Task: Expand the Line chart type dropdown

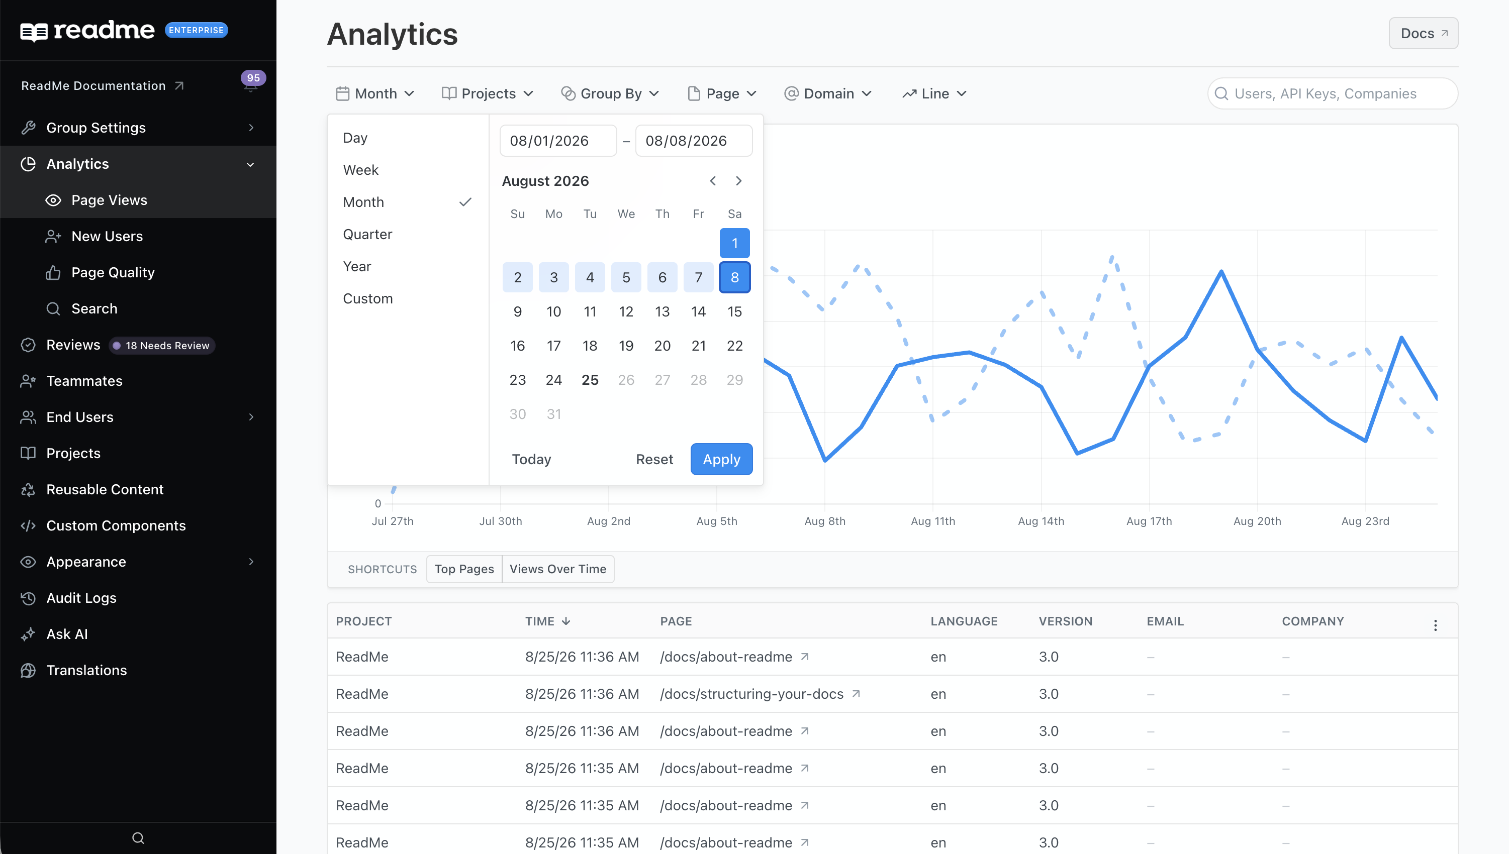Action: click(934, 94)
